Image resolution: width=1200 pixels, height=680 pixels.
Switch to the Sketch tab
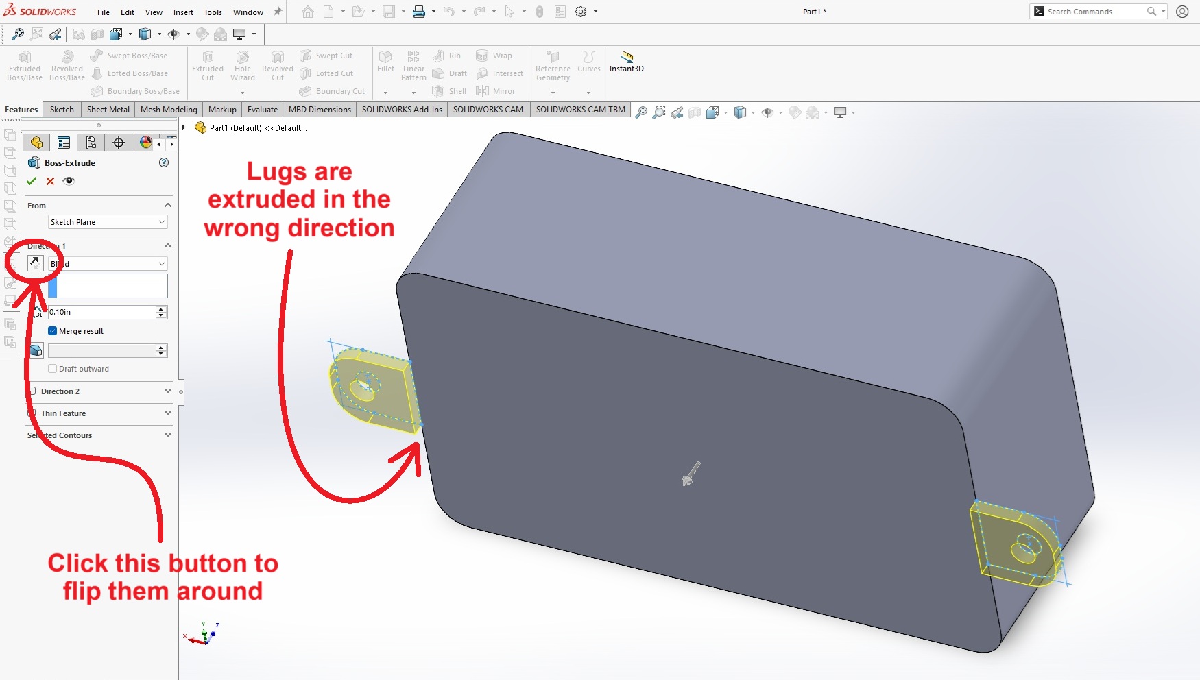point(62,110)
